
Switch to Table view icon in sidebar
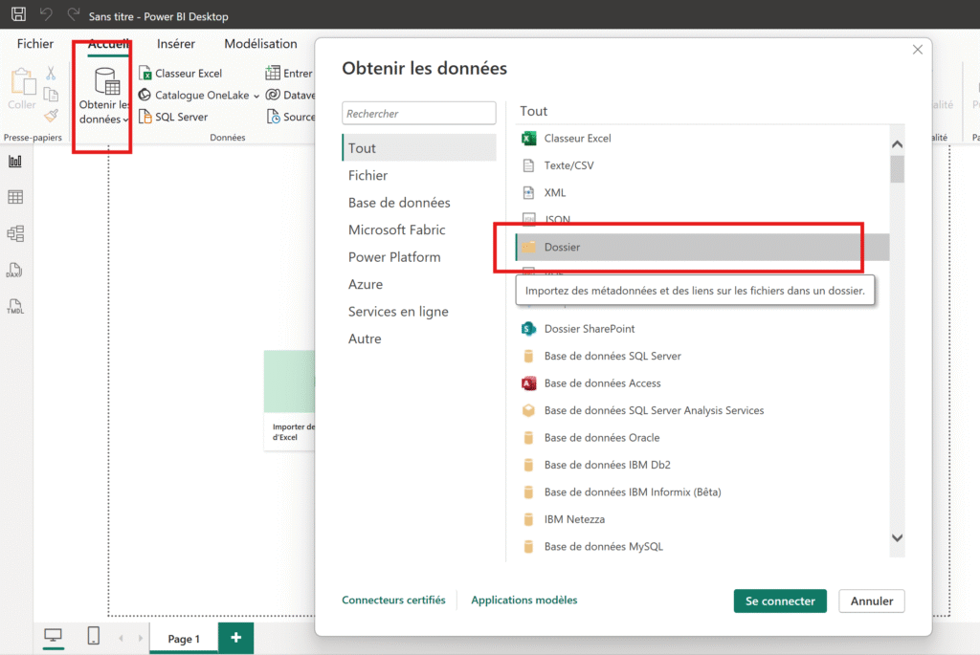click(x=15, y=197)
